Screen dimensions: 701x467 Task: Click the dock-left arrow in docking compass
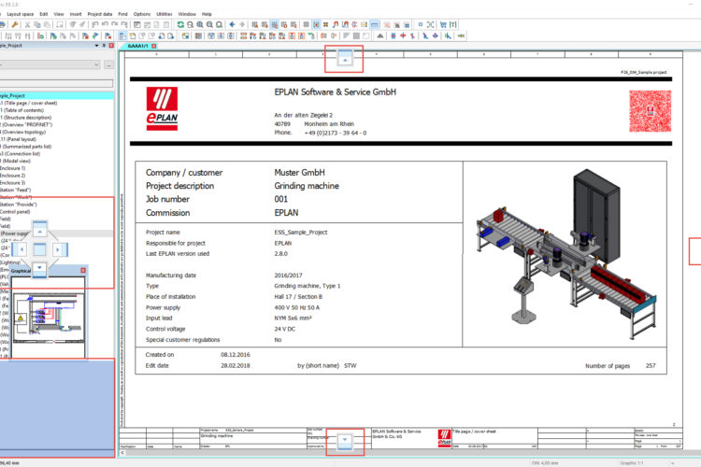21,249
